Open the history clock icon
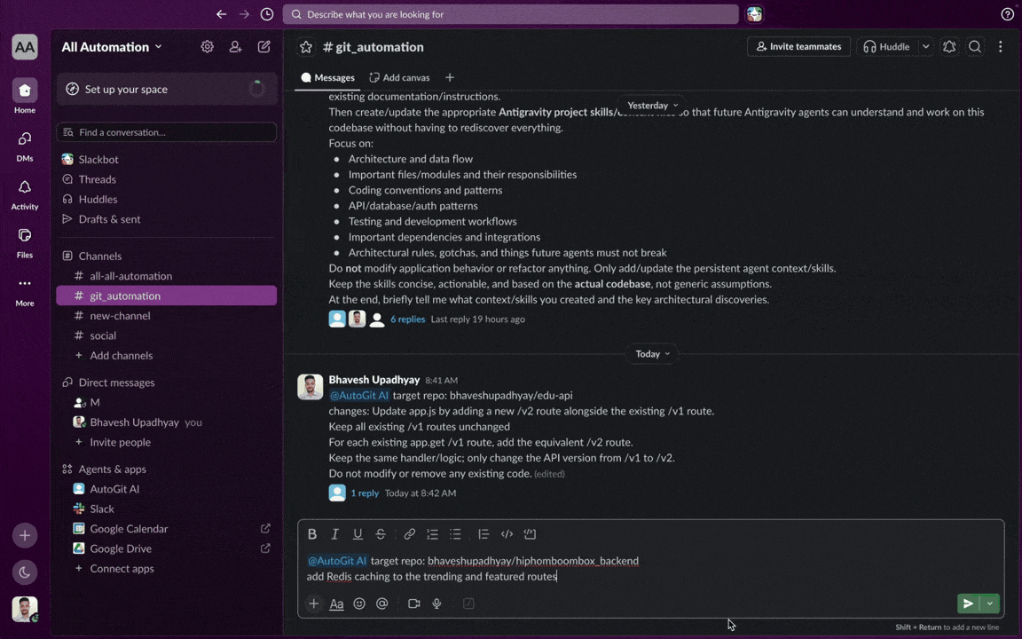This screenshot has height=639, width=1022. pyautogui.click(x=267, y=14)
